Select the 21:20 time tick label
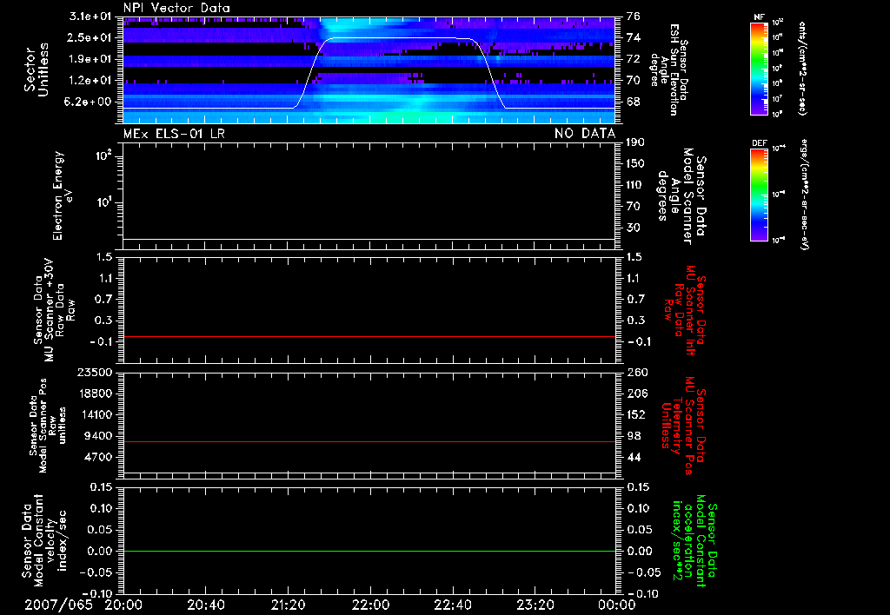 [x=288, y=605]
